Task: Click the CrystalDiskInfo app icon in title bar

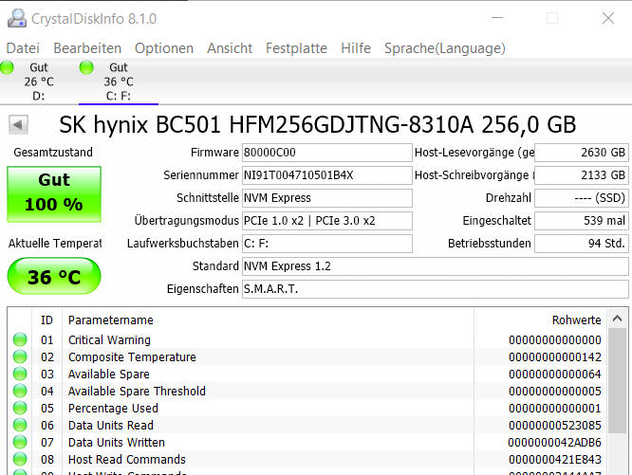Action: click(x=17, y=19)
